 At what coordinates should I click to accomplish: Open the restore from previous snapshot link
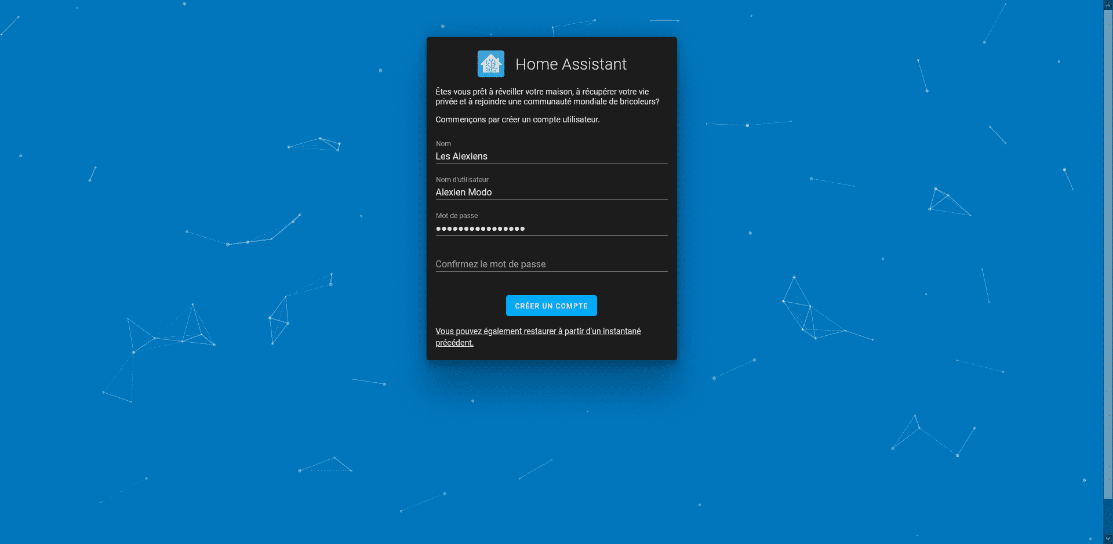click(538, 337)
